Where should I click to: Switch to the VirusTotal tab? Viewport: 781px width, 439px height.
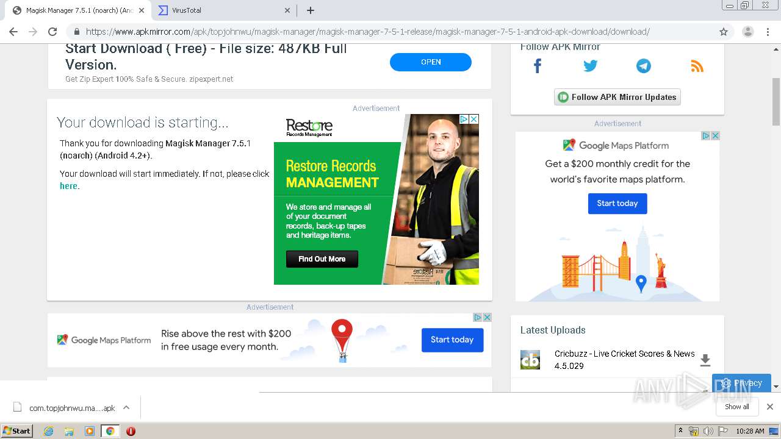click(225, 10)
